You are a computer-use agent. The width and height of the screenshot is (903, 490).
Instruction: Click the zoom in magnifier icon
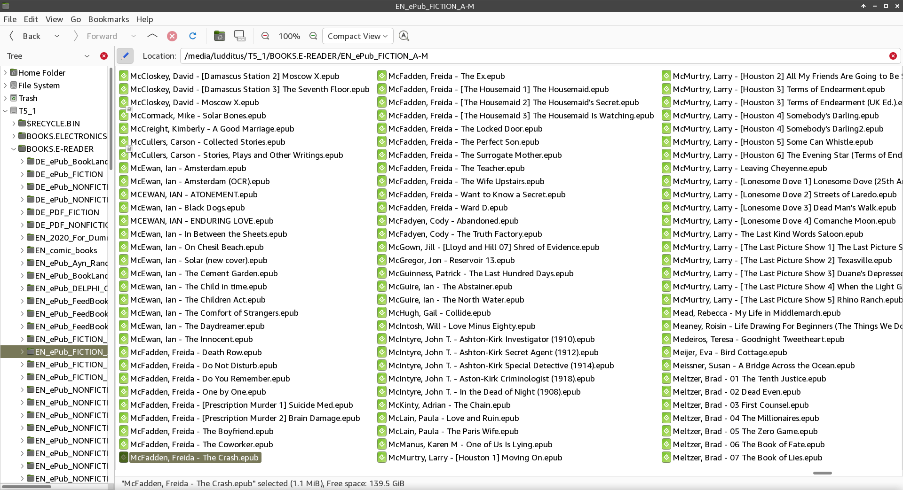[x=313, y=36]
